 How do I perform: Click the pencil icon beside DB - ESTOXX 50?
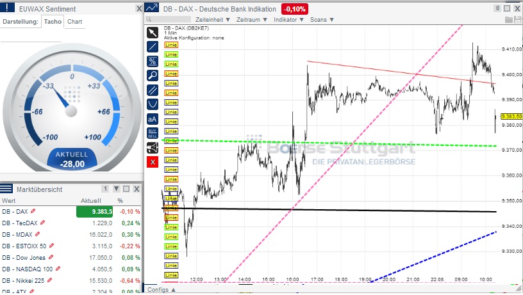pyautogui.click(x=51, y=246)
